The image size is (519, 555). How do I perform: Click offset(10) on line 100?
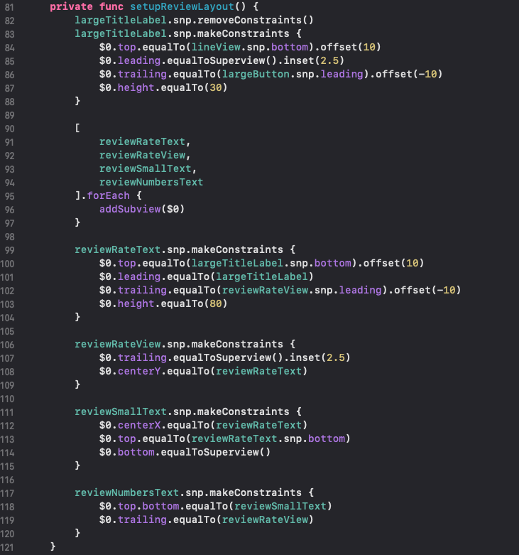[x=393, y=263]
